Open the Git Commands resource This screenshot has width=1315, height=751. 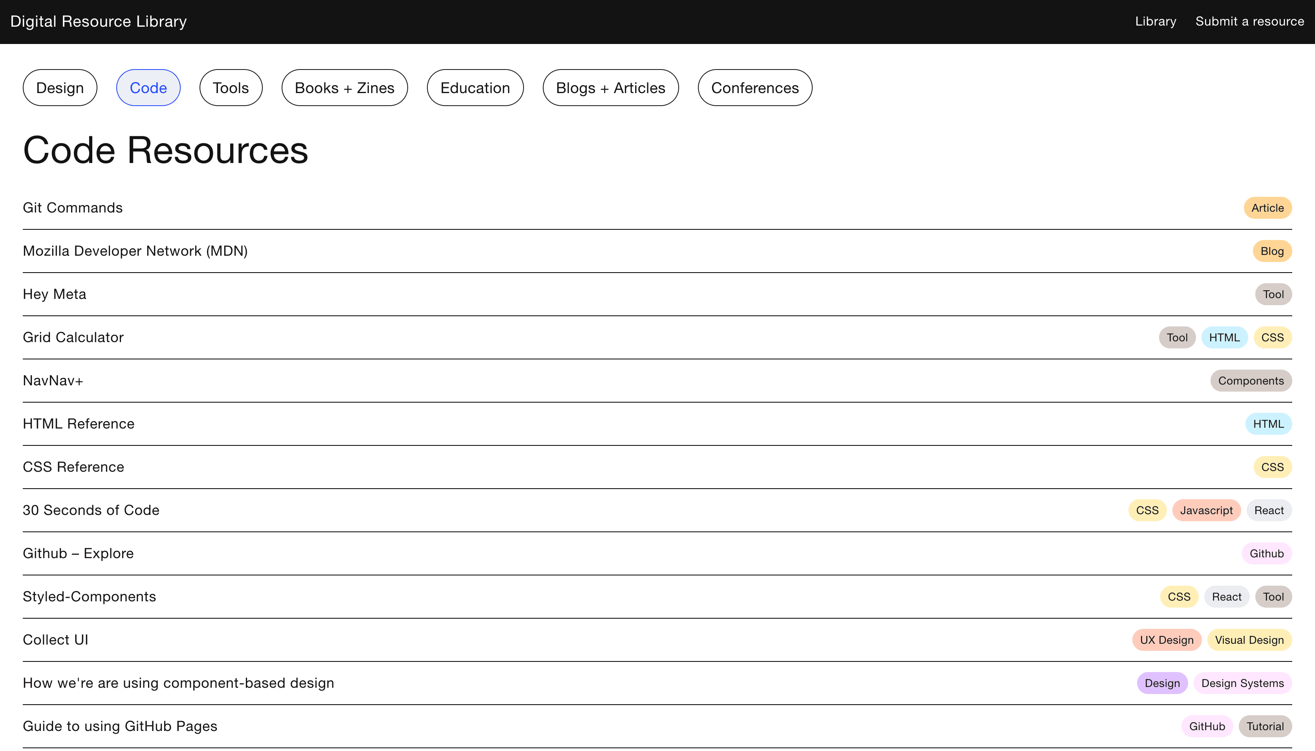(x=73, y=207)
